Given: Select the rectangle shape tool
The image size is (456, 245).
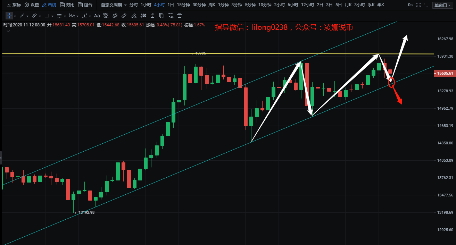Looking at the screenshot, I should pos(47,16).
